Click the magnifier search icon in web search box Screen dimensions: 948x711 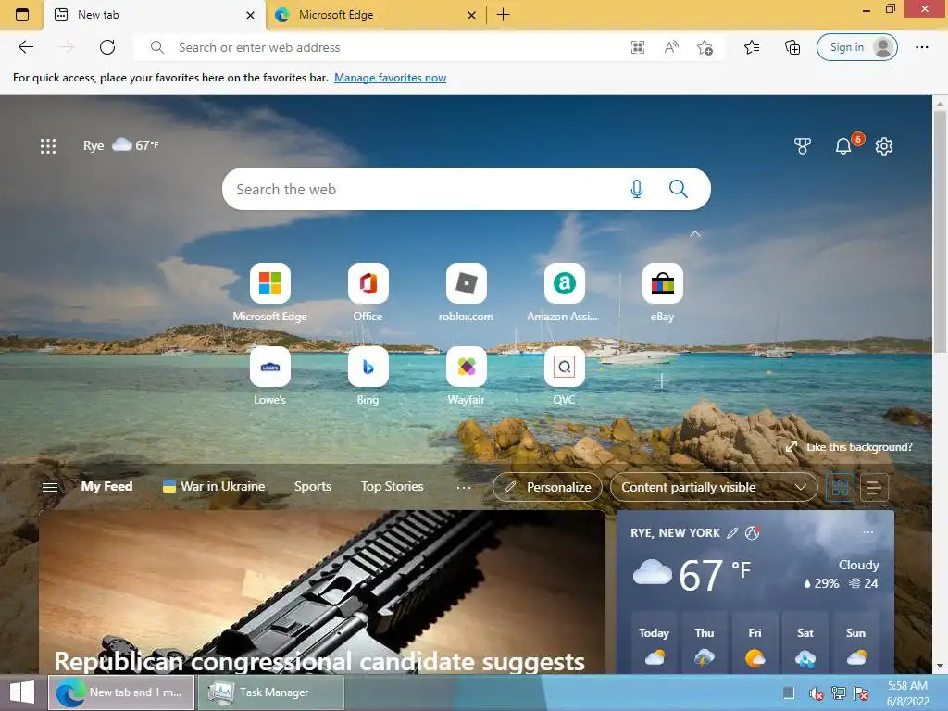coord(679,189)
